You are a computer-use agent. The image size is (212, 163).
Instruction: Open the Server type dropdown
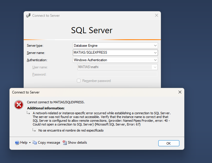pos(115,46)
